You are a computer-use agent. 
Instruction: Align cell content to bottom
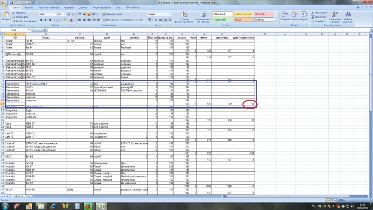click(89, 14)
